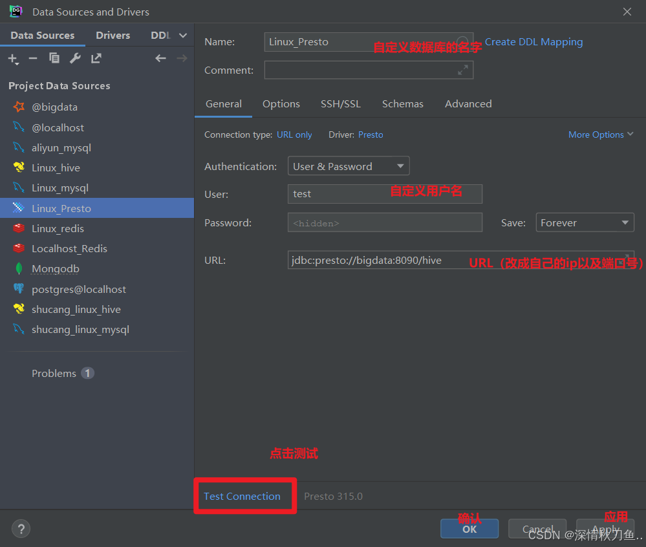
Task: Click the Linux_hive bee icon
Action: [x=19, y=167]
